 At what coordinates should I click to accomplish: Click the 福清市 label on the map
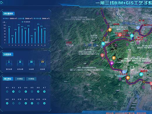[144, 71]
